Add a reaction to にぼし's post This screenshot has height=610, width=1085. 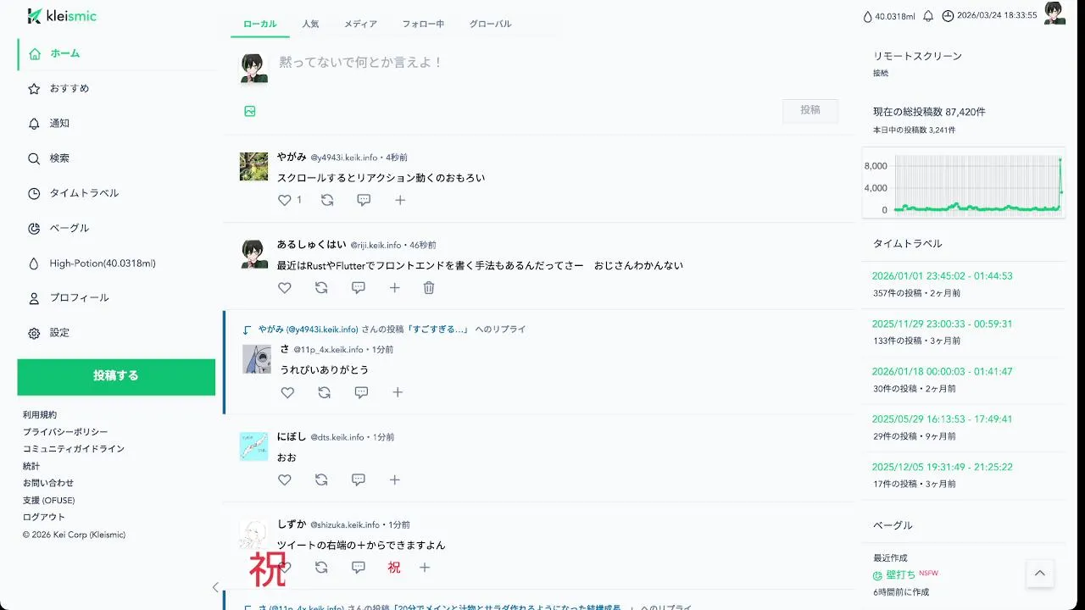pos(395,480)
